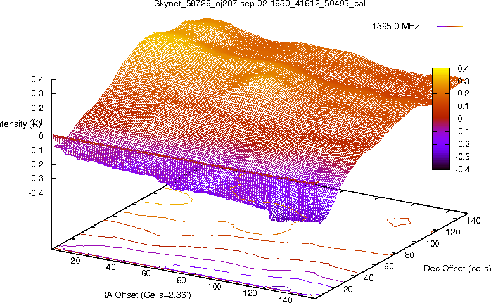This screenshot has height=303, width=491.
Task: Click the -0.4 tick on the intensity axis
Action: point(36,193)
